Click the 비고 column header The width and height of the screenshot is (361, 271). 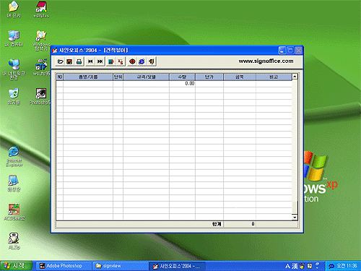coord(274,77)
